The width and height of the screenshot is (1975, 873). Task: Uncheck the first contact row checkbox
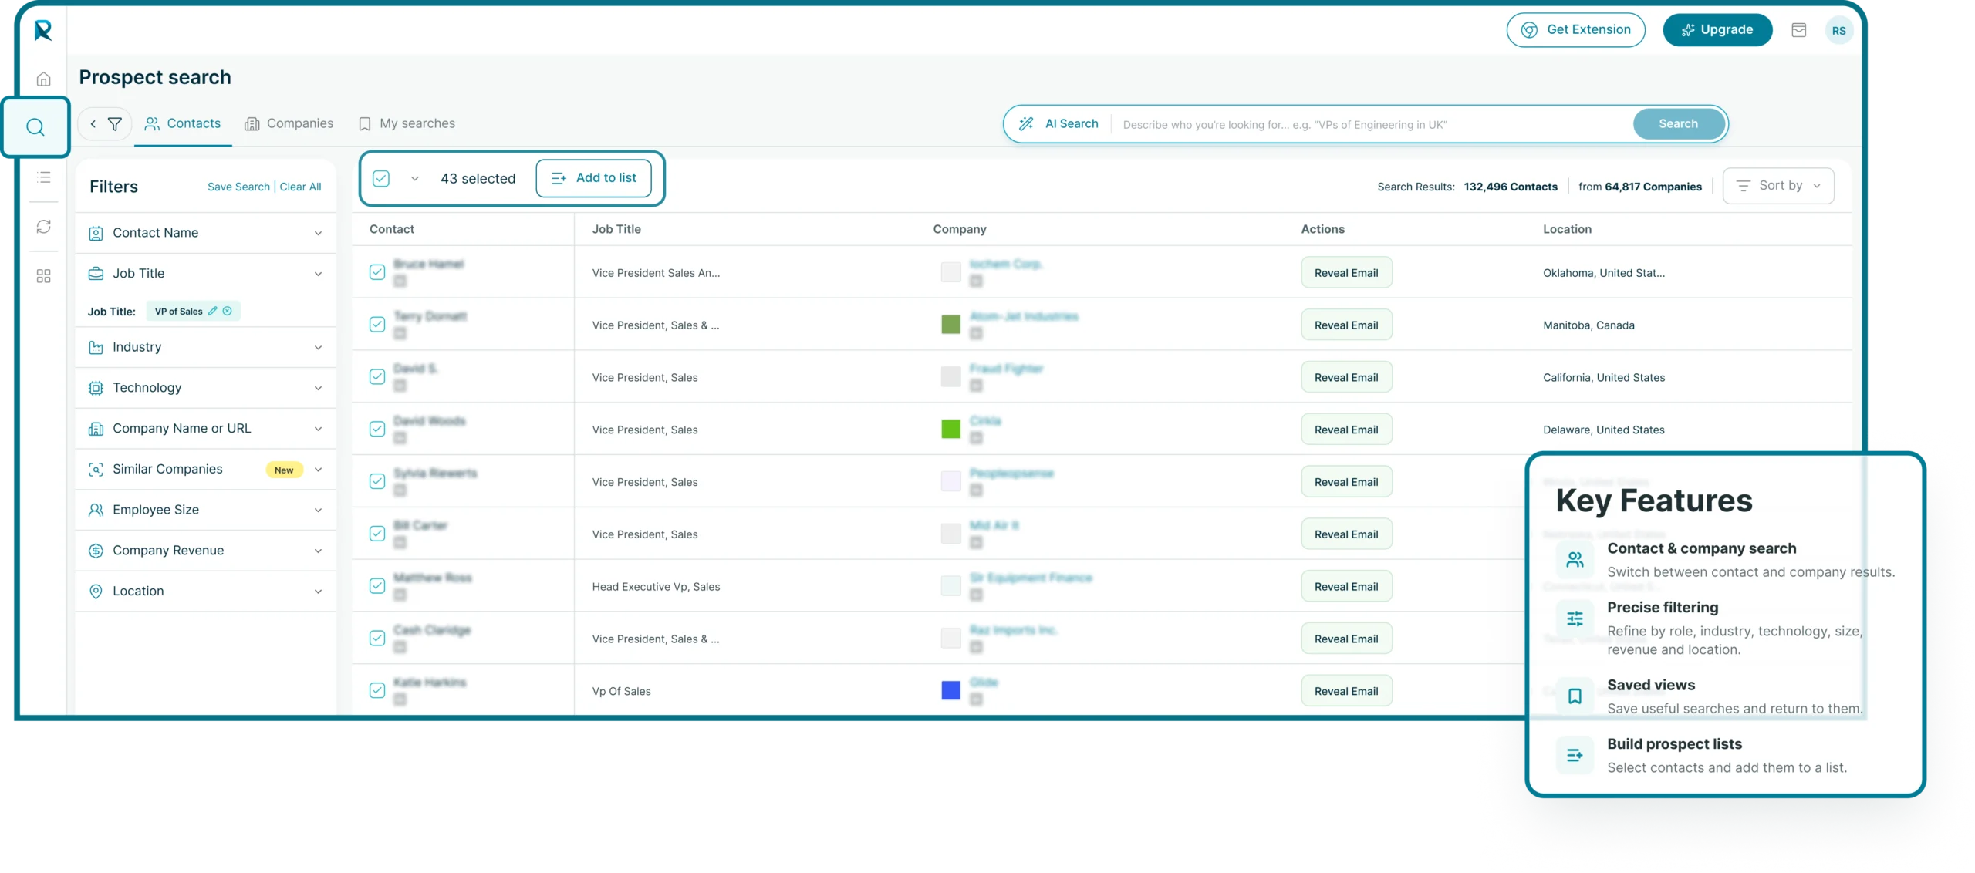tap(377, 272)
